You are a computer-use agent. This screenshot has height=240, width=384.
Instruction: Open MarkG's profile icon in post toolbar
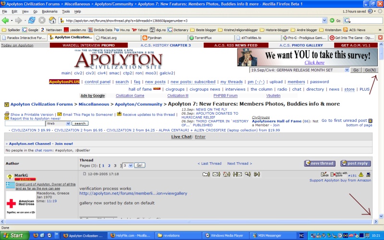coord(206,174)
